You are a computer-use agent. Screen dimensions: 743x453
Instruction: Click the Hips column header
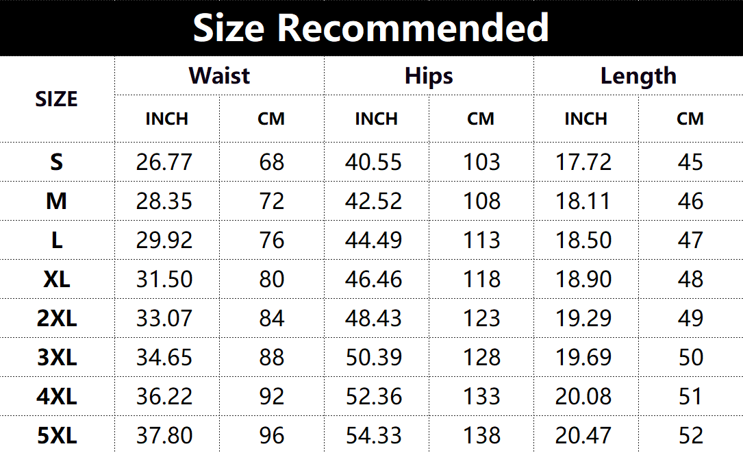pos(429,76)
